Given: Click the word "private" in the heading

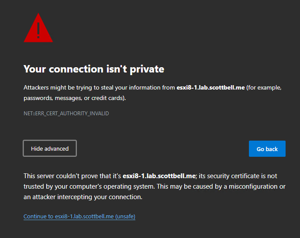Looking at the screenshot, I should [x=148, y=69].
